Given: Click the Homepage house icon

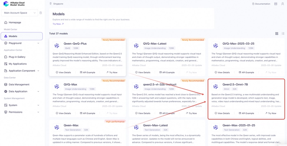Looking at the screenshot, I should click(5, 22).
